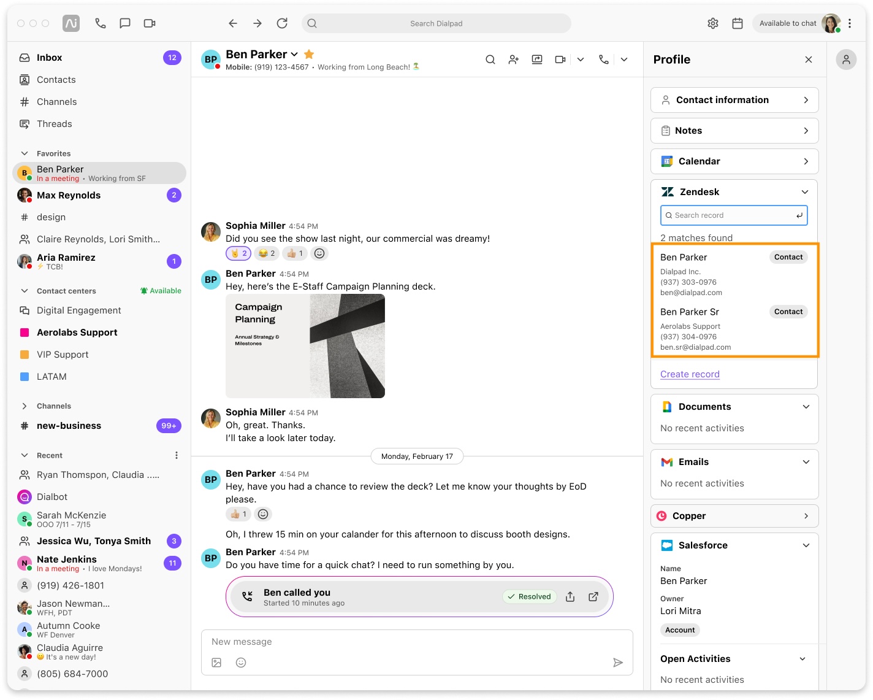Open the calendar icon in top bar
Image resolution: width=873 pixels, height=700 pixels.
[738, 23]
